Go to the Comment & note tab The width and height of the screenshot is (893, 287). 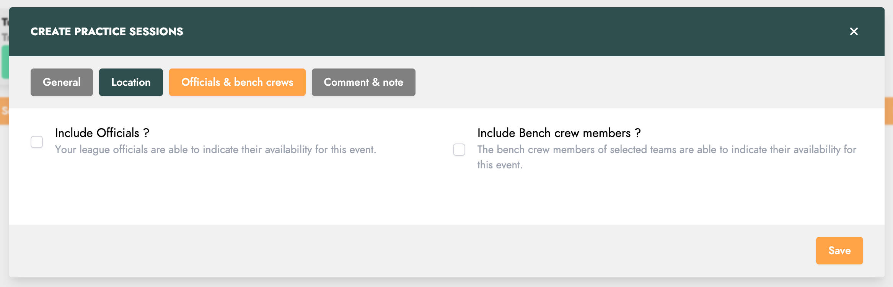click(x=363, y=82)
